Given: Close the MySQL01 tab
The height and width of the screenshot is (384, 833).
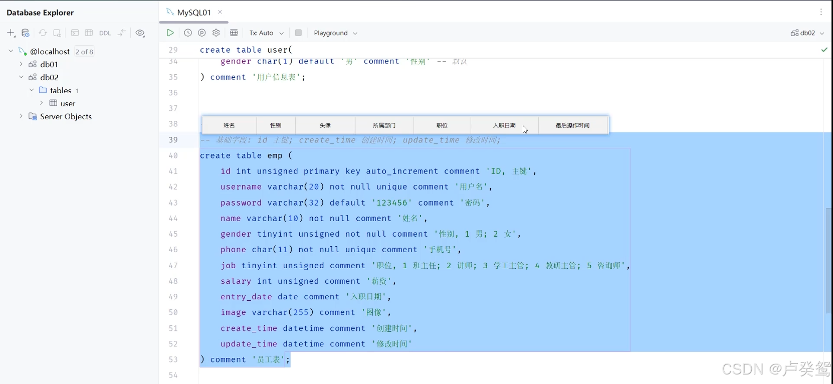Looking at the screenshot, I should [220, 12].
